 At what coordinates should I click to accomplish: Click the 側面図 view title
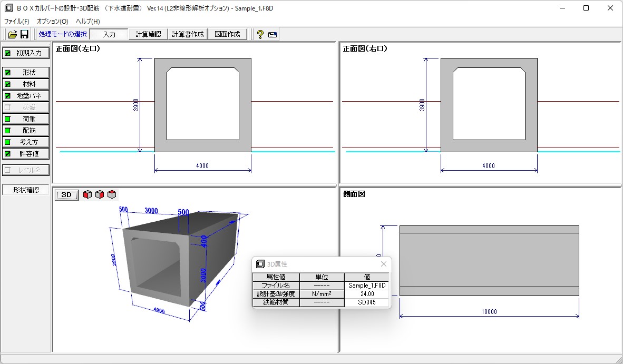point(354,194)
